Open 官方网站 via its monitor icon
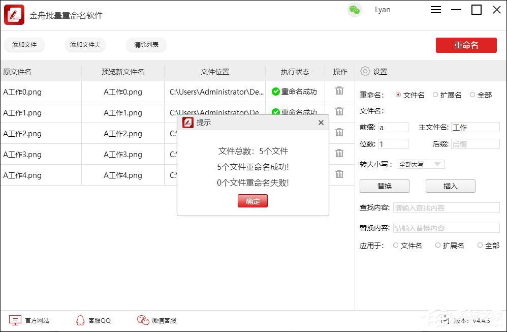 [15, 320]
